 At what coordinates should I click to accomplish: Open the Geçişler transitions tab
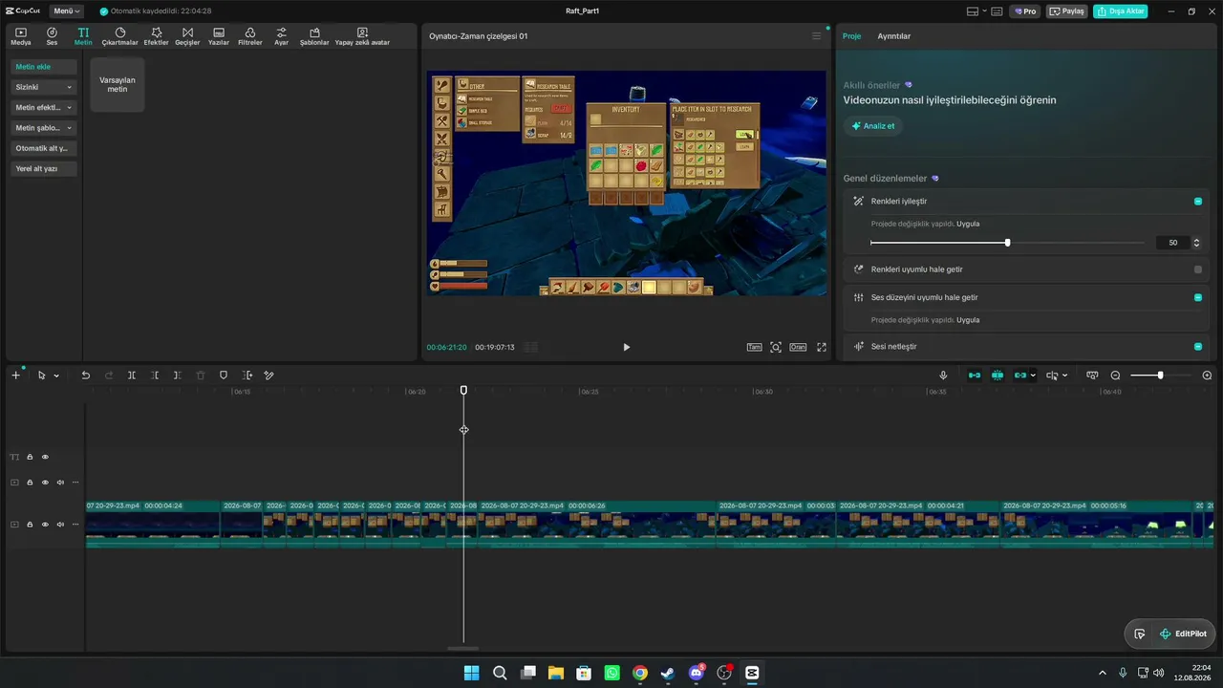187,36
